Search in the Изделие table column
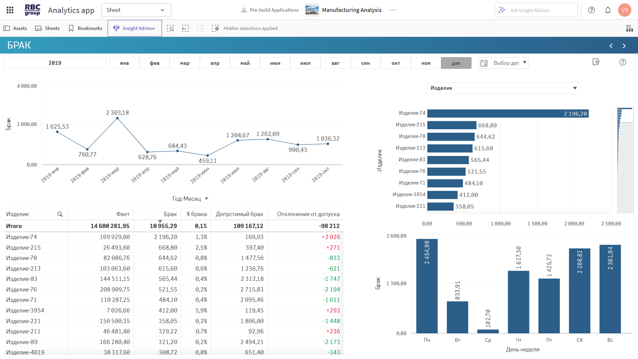Screen dimensions: 638x359 tap(60, 214)
